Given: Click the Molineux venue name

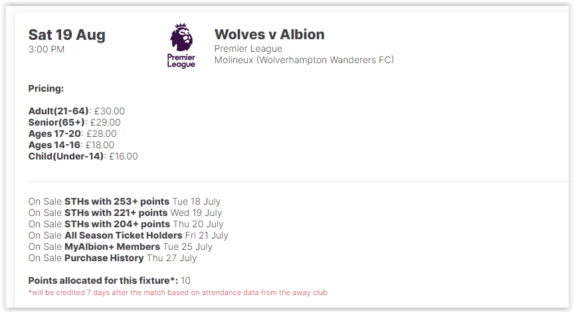Looking at the screenshot, I should pos(304,60).
